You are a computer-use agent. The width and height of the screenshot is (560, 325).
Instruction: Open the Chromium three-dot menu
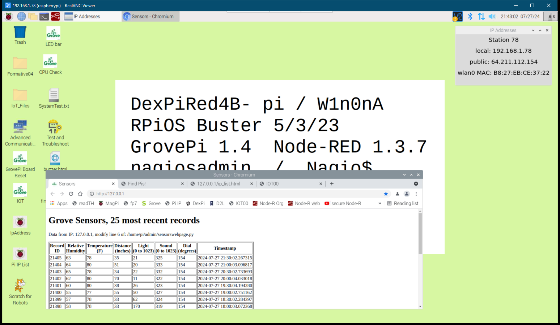416,194
